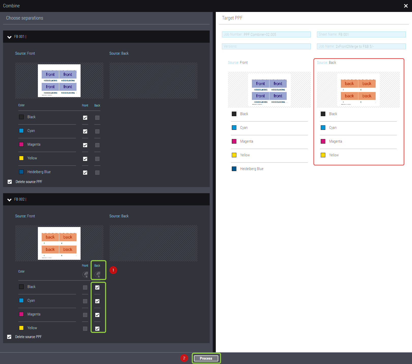Collapse the FB 002 section
412x364 pixels.
point(9,200)
